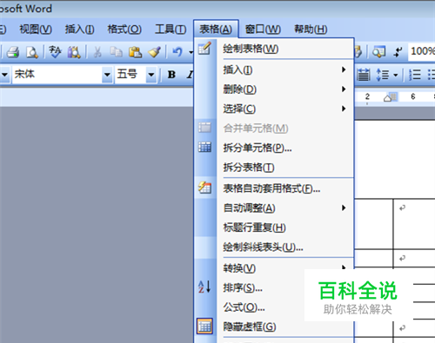Open the 窗口(W) menu
The width and height of the screenshot is (435, 343).
263,30
